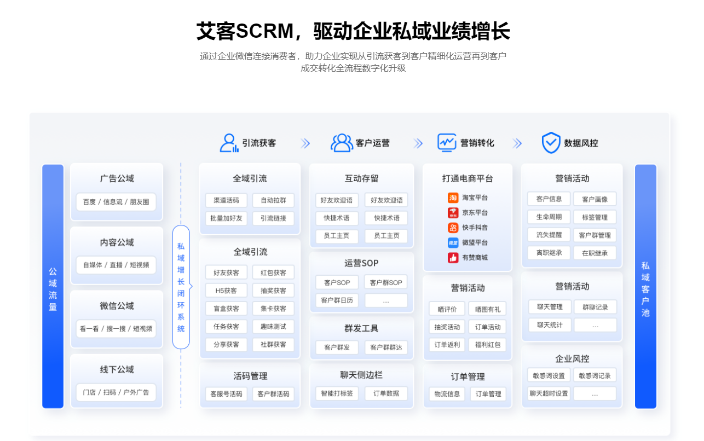Click the 私域增长闭环系统 vertical pill
Image resolution: width=704 pixels, height=441 pixels.
(x=181, y=287)
